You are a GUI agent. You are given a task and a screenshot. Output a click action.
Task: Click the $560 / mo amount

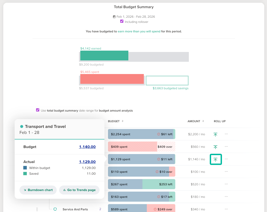point(198,147)
